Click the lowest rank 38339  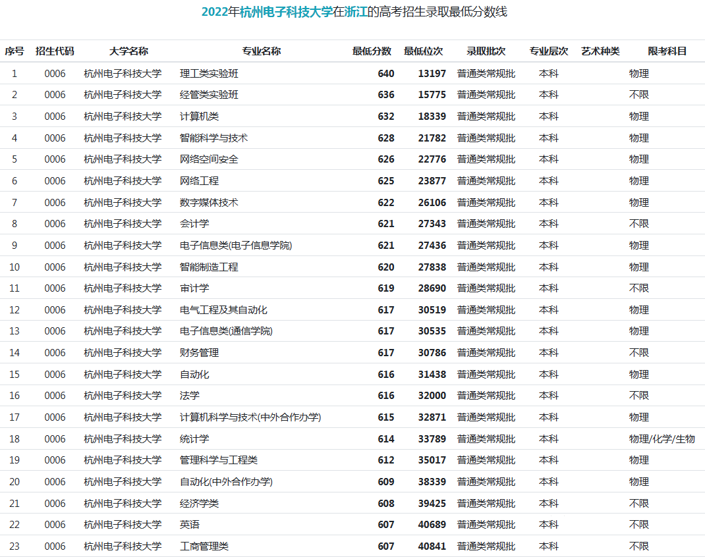(432, 481)
